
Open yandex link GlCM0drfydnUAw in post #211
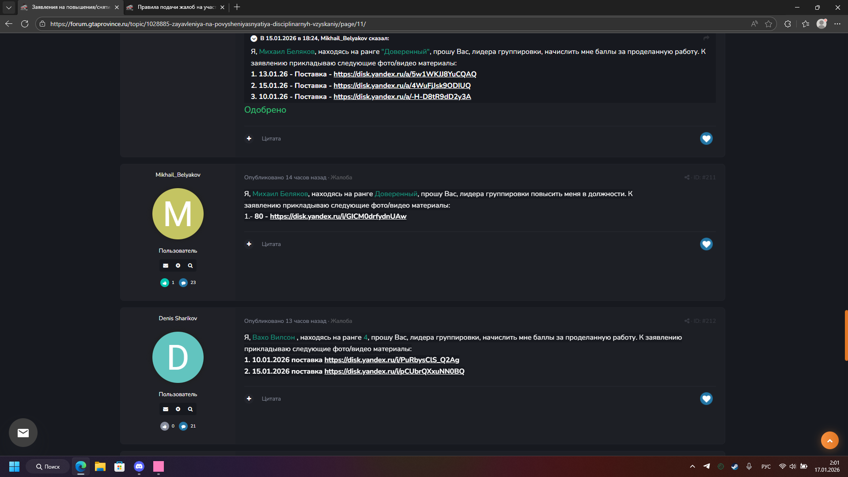(338, 216)
